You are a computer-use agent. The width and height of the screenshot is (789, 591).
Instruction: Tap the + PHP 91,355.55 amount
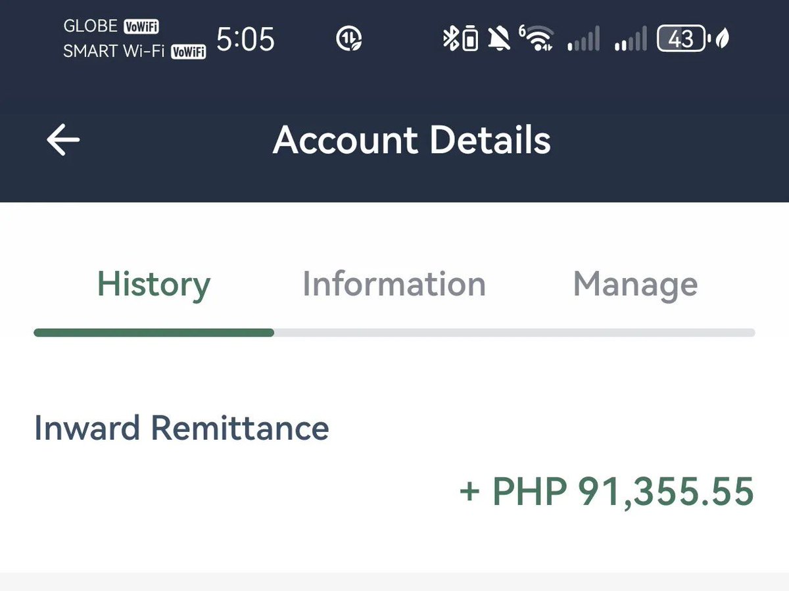point(606,492)
